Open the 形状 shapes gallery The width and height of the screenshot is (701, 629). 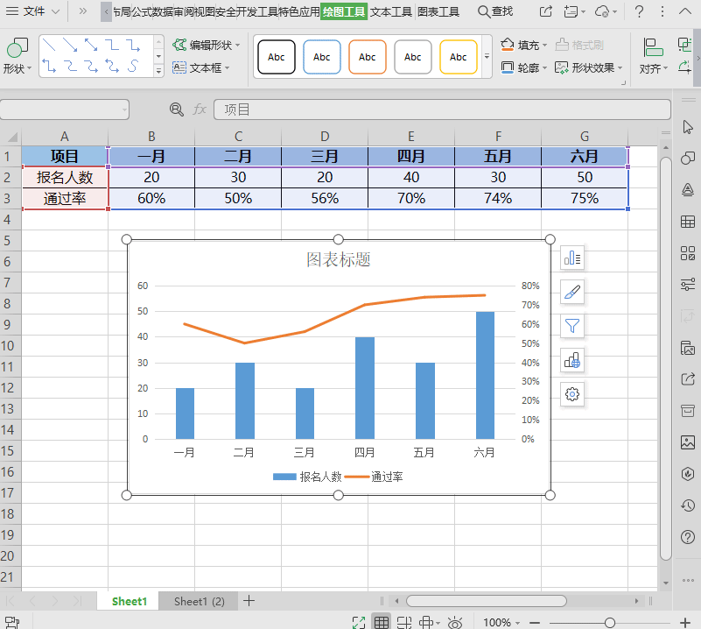pyautogui.click(x=17, y=55)
